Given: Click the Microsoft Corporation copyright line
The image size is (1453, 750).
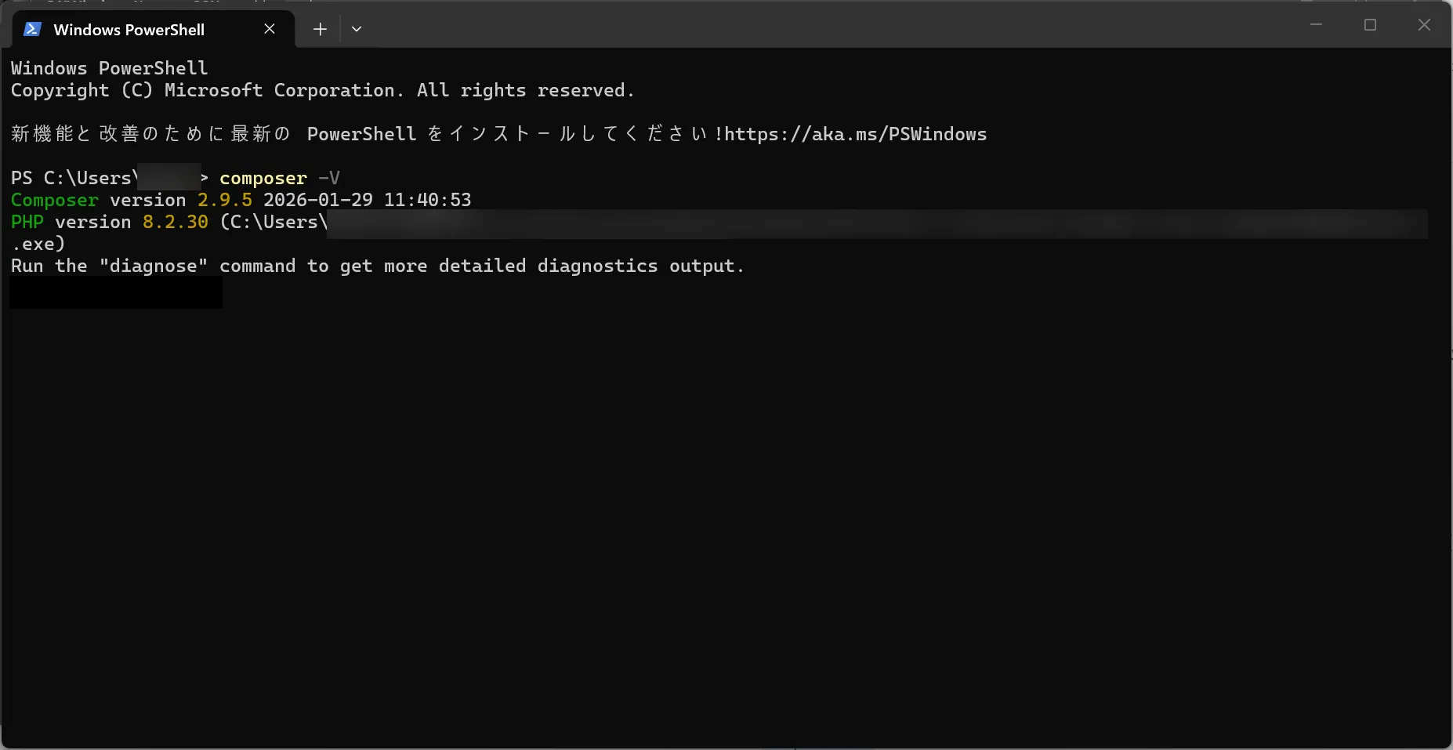Looking at the screenshot, I should 322,91.
